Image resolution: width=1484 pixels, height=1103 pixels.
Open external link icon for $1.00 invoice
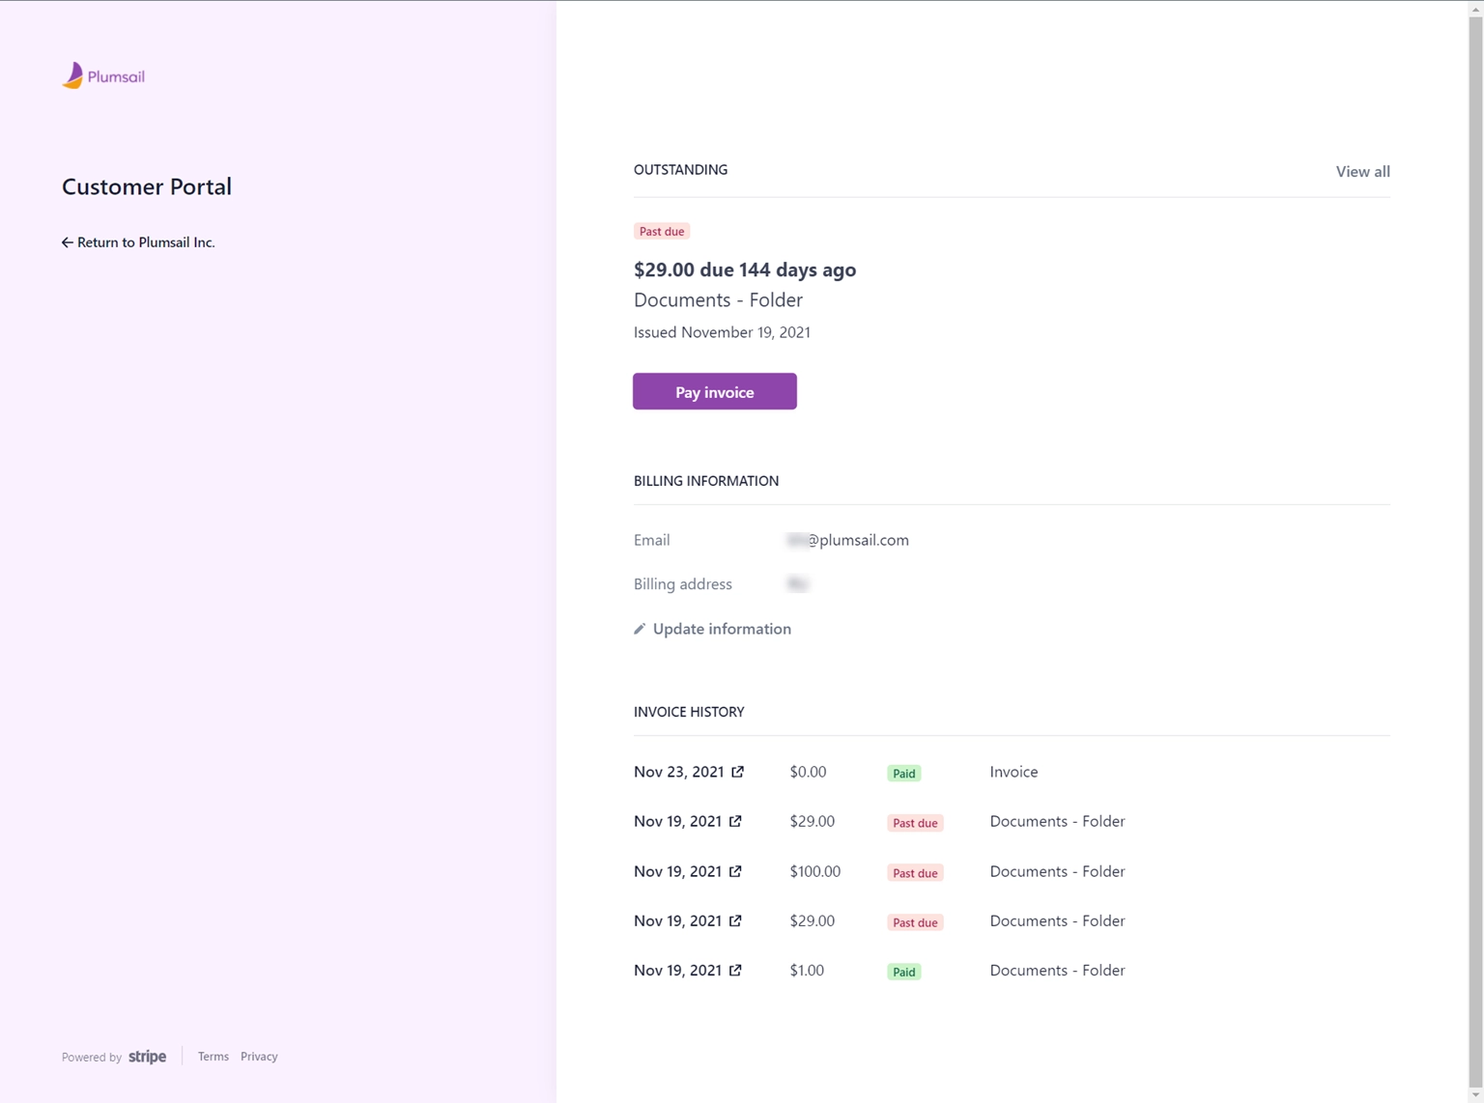735,970
